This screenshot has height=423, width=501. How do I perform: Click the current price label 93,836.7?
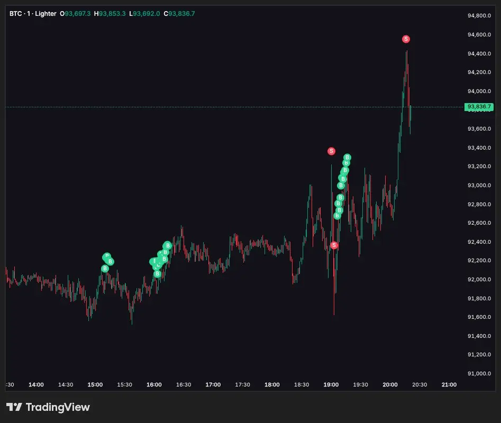[x=479, y=107]
